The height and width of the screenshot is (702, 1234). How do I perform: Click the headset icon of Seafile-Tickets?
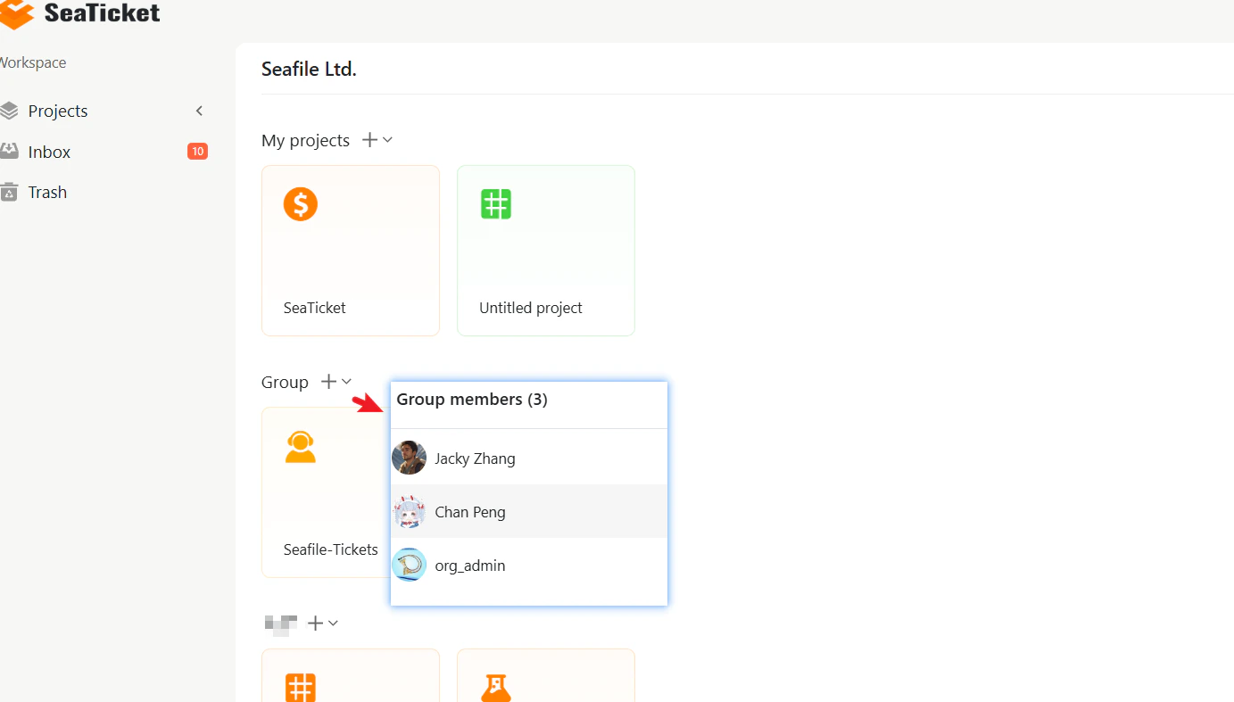(301, 446)
